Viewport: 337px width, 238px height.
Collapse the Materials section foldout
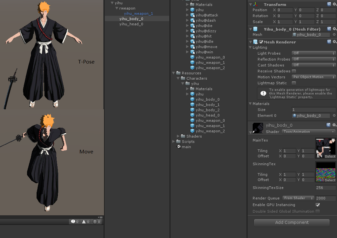tap(250, 104)
